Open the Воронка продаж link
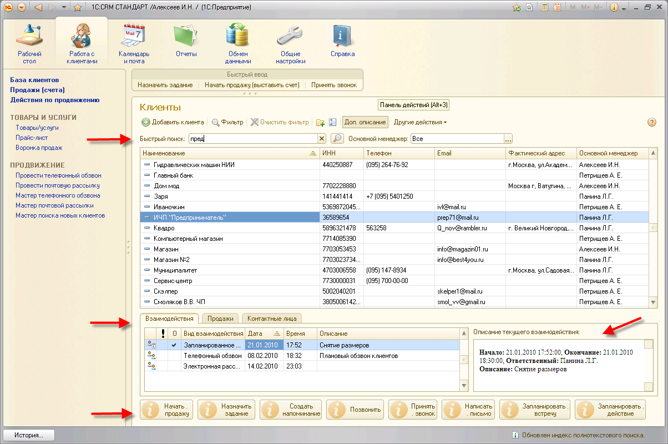 (39, 148)
